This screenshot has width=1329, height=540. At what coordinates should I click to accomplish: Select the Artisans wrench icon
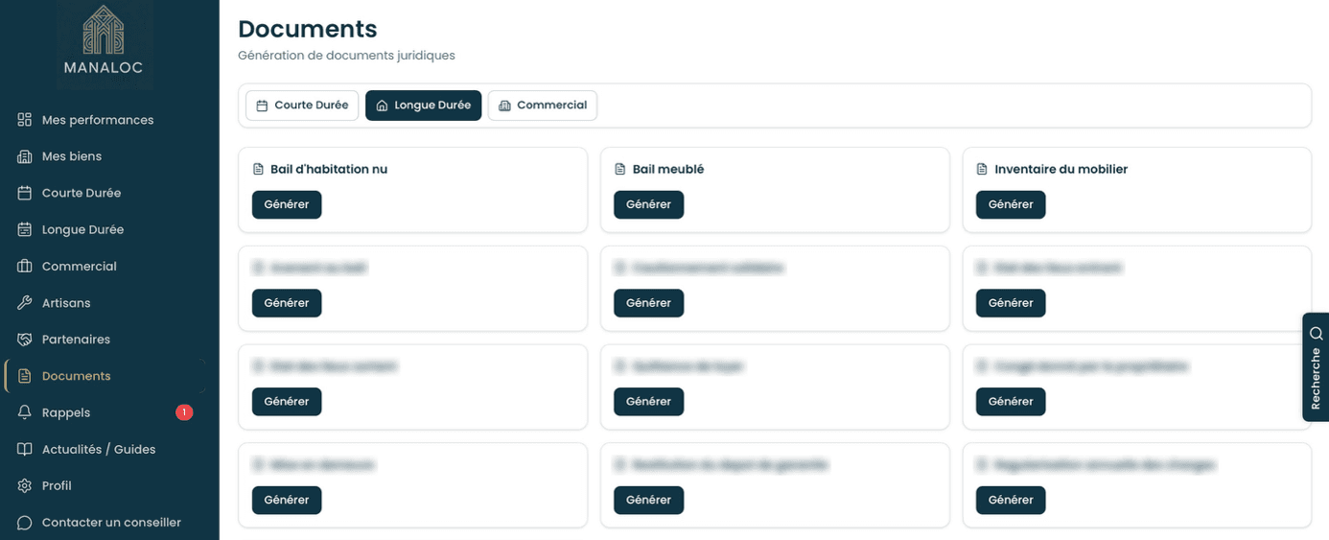pyautogui.click(x=25, y=303)
